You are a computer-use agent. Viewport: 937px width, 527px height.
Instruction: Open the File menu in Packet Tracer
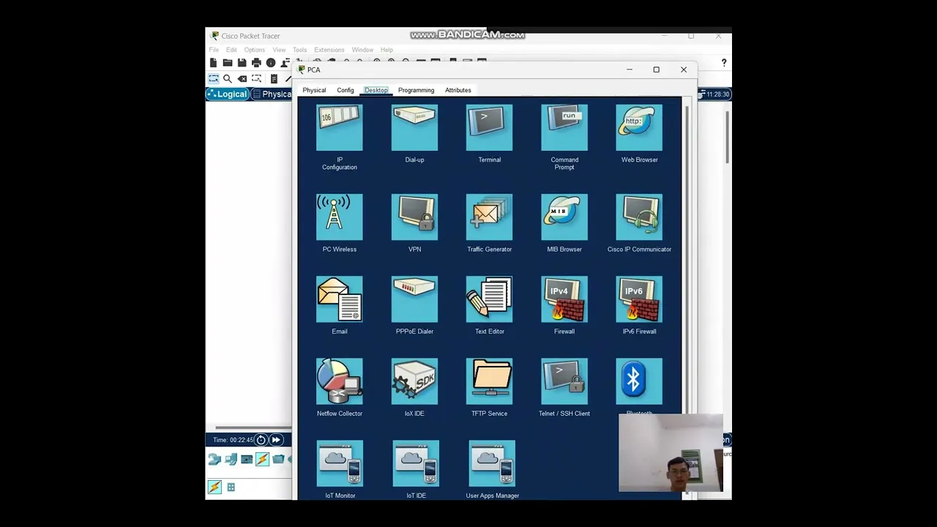[214, 50]
